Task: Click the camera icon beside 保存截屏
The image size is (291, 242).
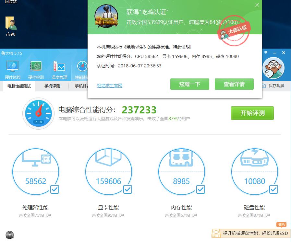Action: (263, 86)
